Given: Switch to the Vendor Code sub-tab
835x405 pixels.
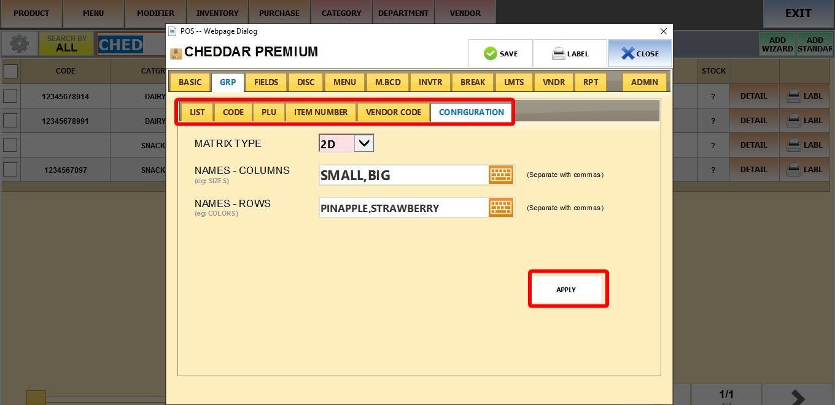Looking at the screenshot, I should pos(393,112).
